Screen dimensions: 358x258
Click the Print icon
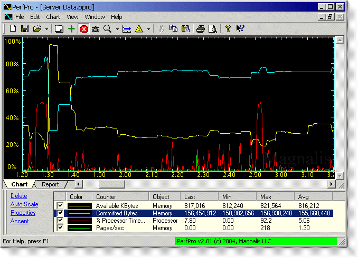pyautogui.click(x=201, y=29)
